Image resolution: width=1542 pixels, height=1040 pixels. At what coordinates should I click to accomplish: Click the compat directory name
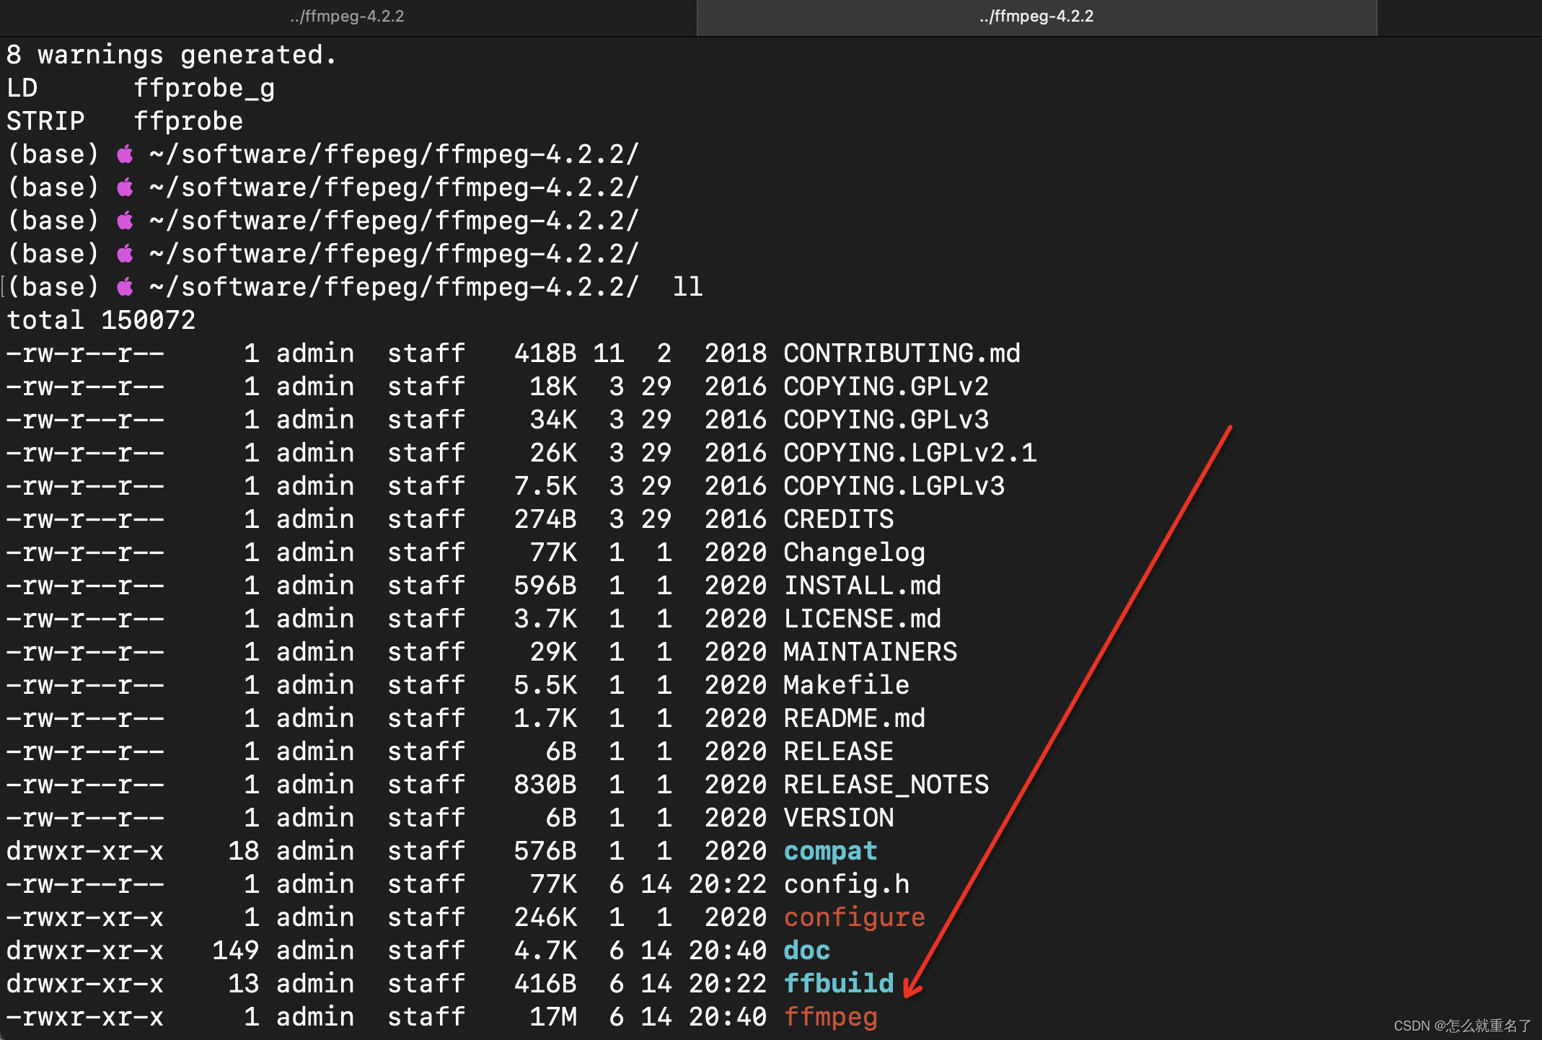tap(830, 851)
